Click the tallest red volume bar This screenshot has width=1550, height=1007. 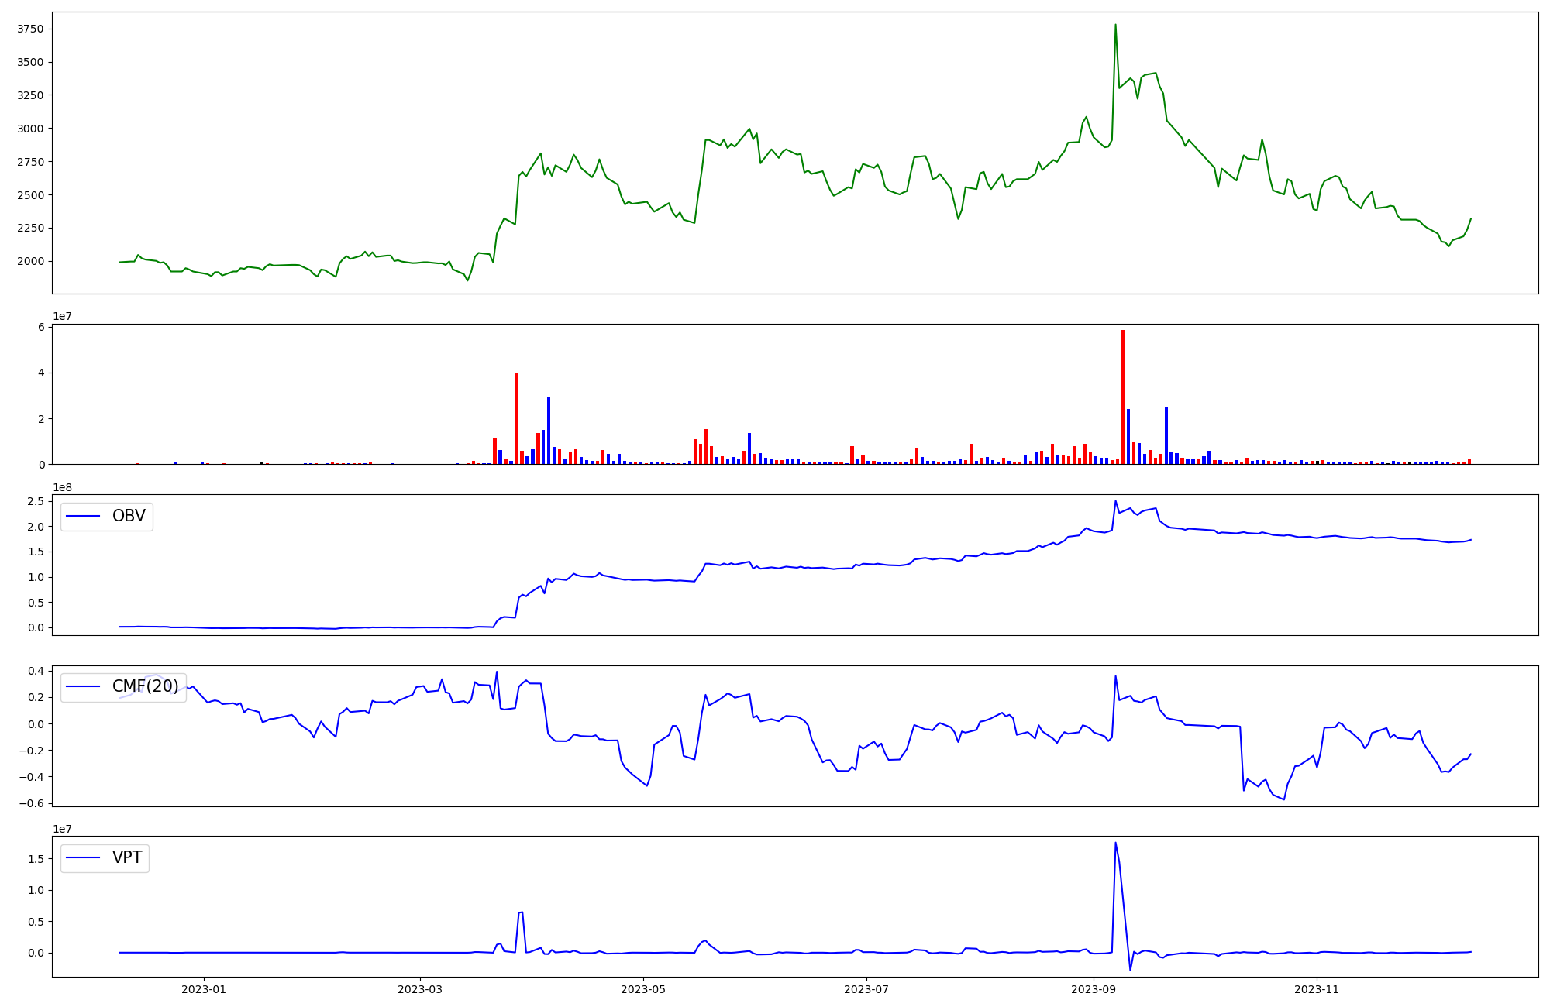[1122, 395]
